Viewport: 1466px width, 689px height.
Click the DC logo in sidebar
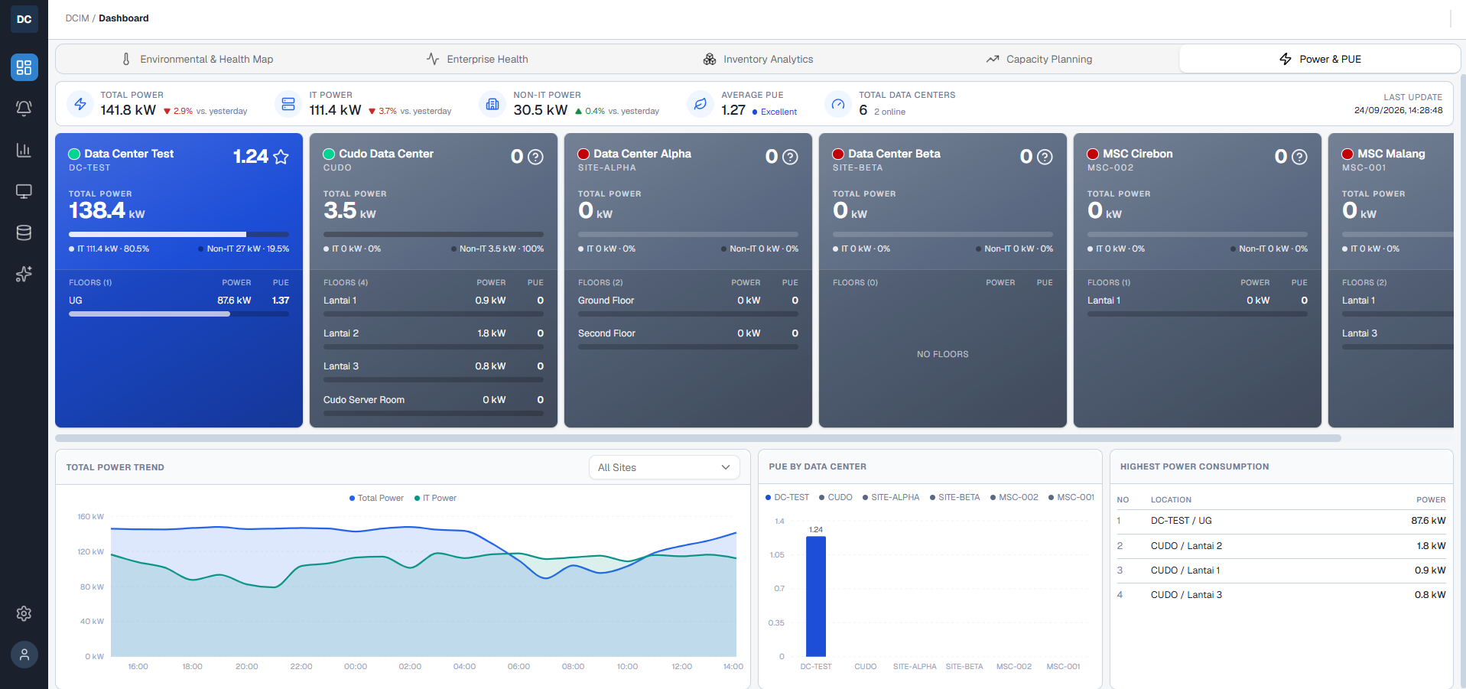click(x=24, y=19)
